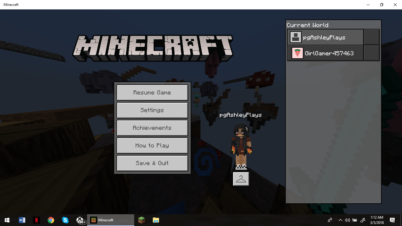Open Google Chrome from the taskbar
This screenshot has width=402, height=226.
tap(51, 220)
